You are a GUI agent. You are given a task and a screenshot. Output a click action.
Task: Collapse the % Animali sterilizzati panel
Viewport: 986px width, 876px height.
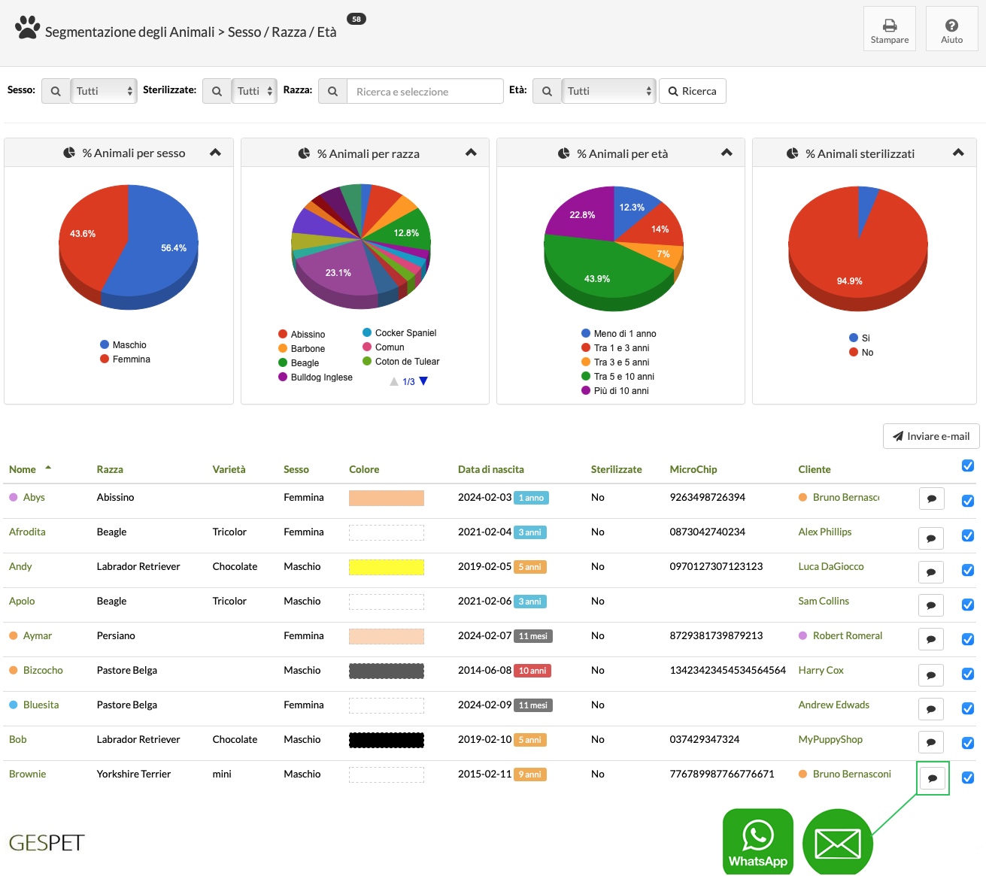(x=958, y=153)
